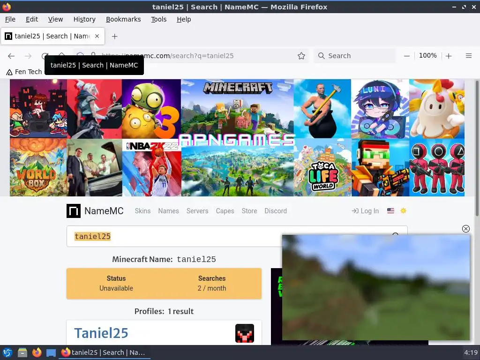
Task: Select the taniel25 | Search | NameMC tab
Action: tap(52, 36)
